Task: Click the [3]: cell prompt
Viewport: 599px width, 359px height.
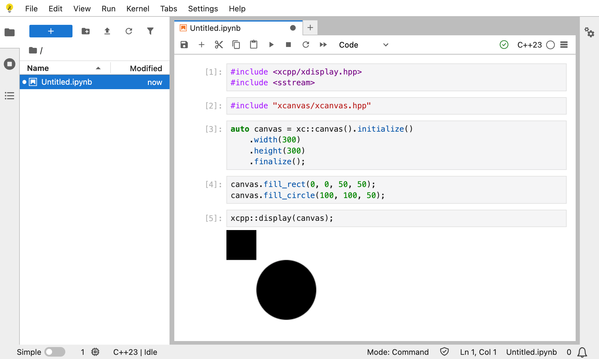Action: [214, 129]
